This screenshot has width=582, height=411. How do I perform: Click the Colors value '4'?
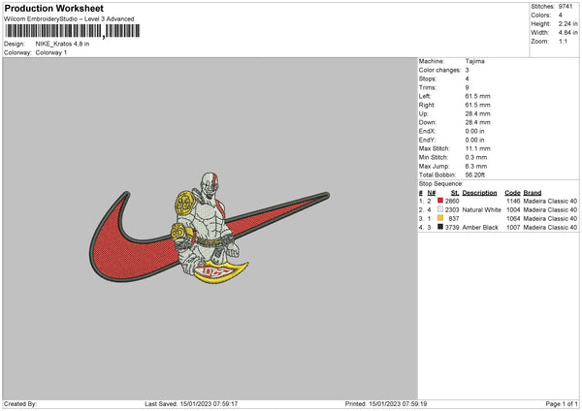560,16
